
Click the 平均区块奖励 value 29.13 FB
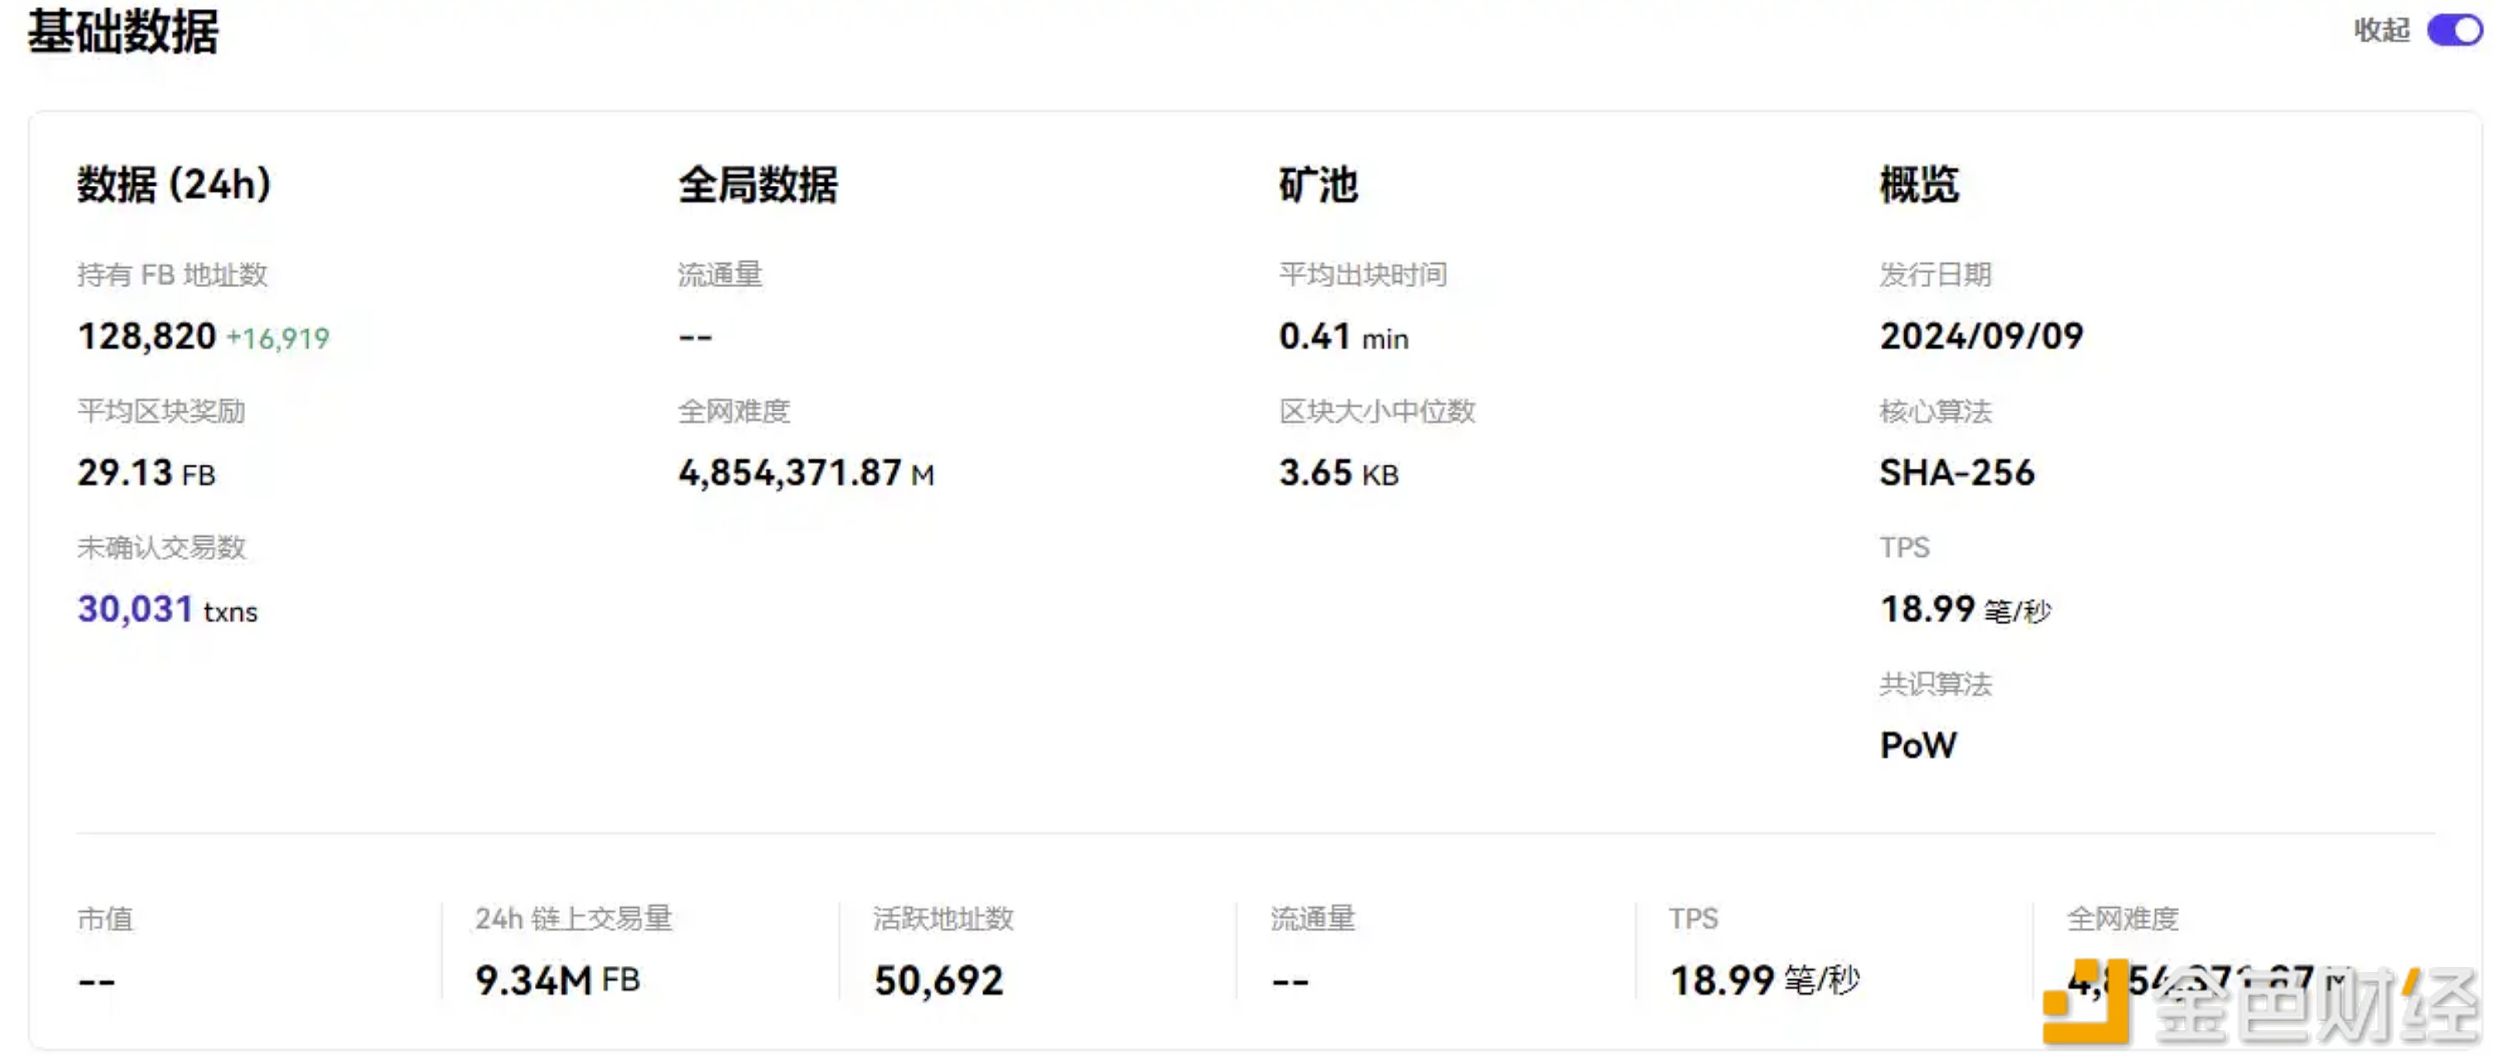click(x=146, y=473)
